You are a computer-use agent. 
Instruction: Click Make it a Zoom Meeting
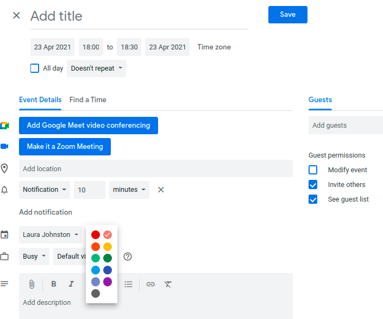[65, 147]
